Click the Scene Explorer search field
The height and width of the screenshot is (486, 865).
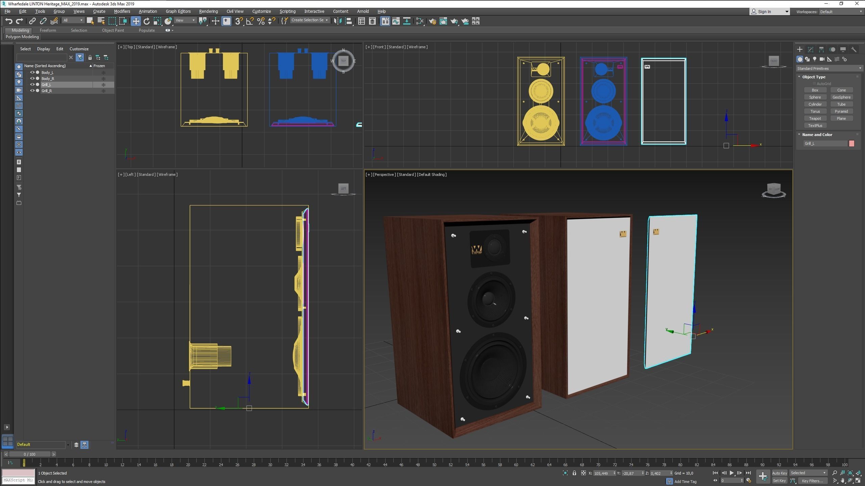42,57
